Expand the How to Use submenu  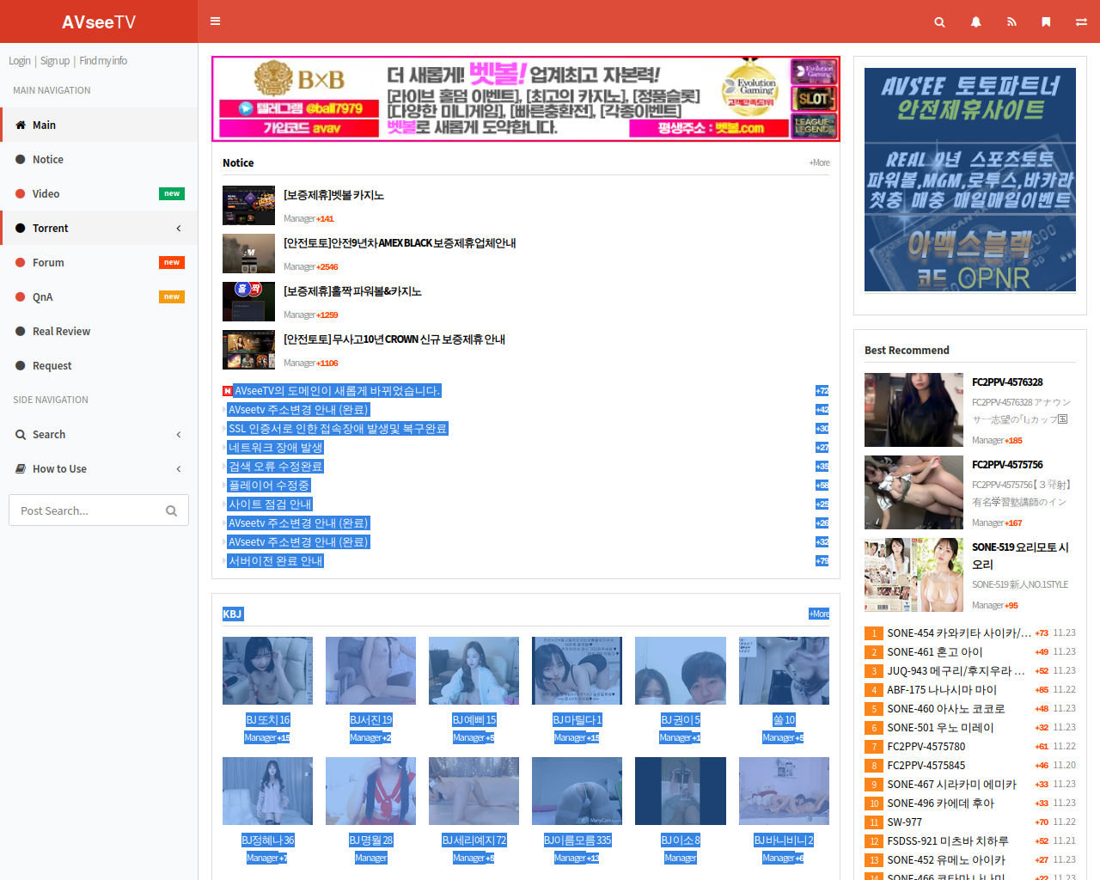pos(179,468)
